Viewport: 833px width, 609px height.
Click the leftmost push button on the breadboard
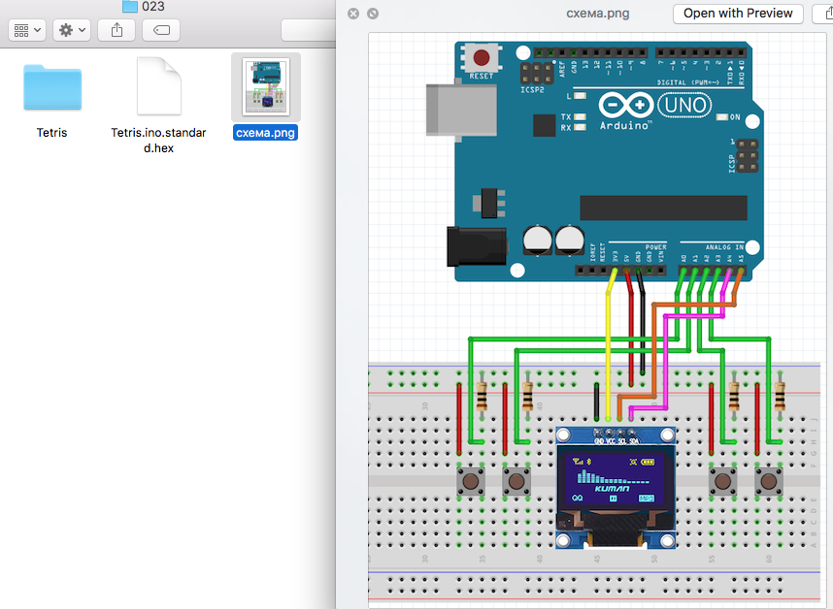coord(472,480)
